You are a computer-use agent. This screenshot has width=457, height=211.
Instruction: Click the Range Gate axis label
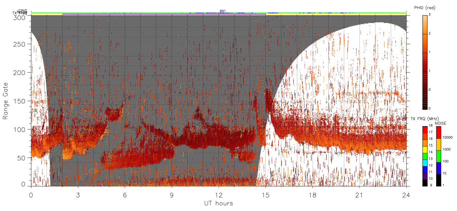pos(6,101)
